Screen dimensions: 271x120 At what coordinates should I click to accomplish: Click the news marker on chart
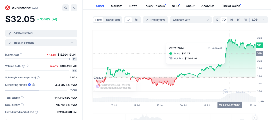tap(98, 86)
